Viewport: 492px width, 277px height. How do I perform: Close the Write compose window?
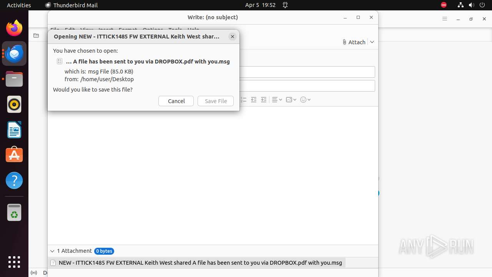pos(371,17)
